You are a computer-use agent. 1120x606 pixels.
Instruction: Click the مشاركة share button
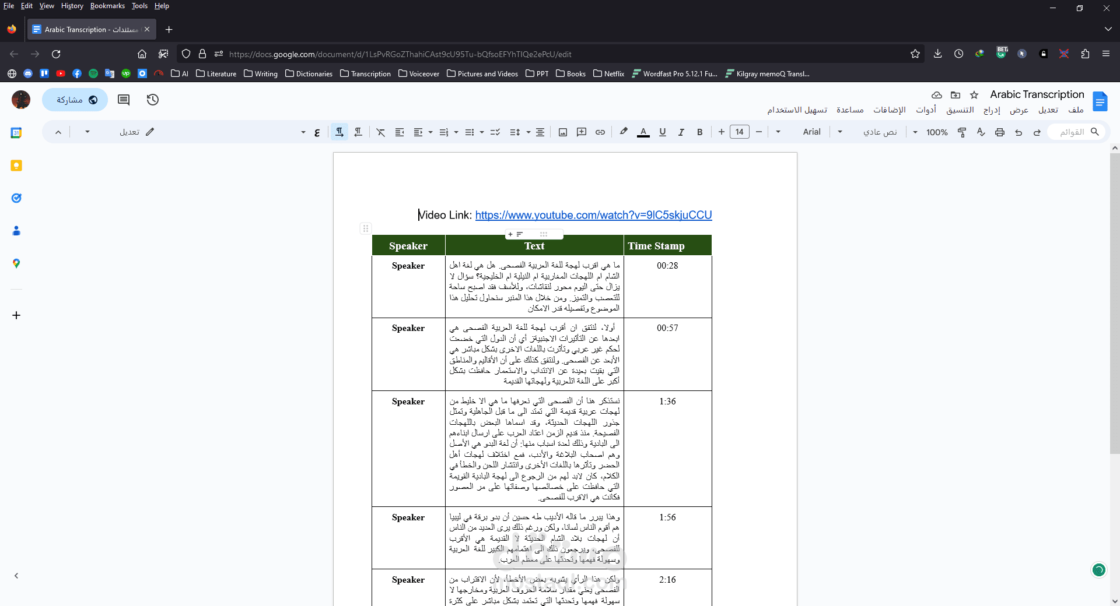pyautogui.click(x=75, y=100)
